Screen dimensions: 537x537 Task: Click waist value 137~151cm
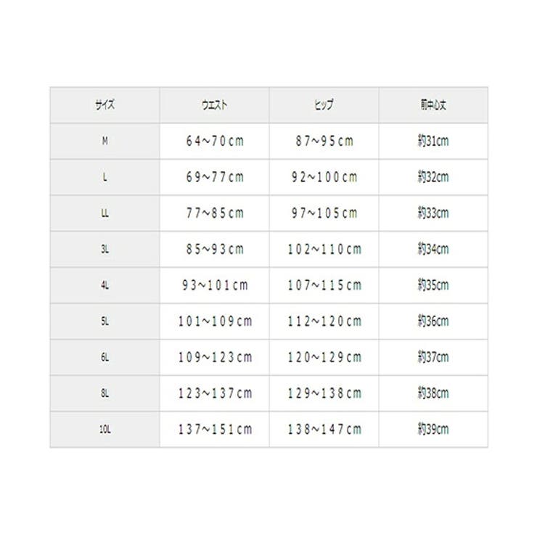[215, 429]
